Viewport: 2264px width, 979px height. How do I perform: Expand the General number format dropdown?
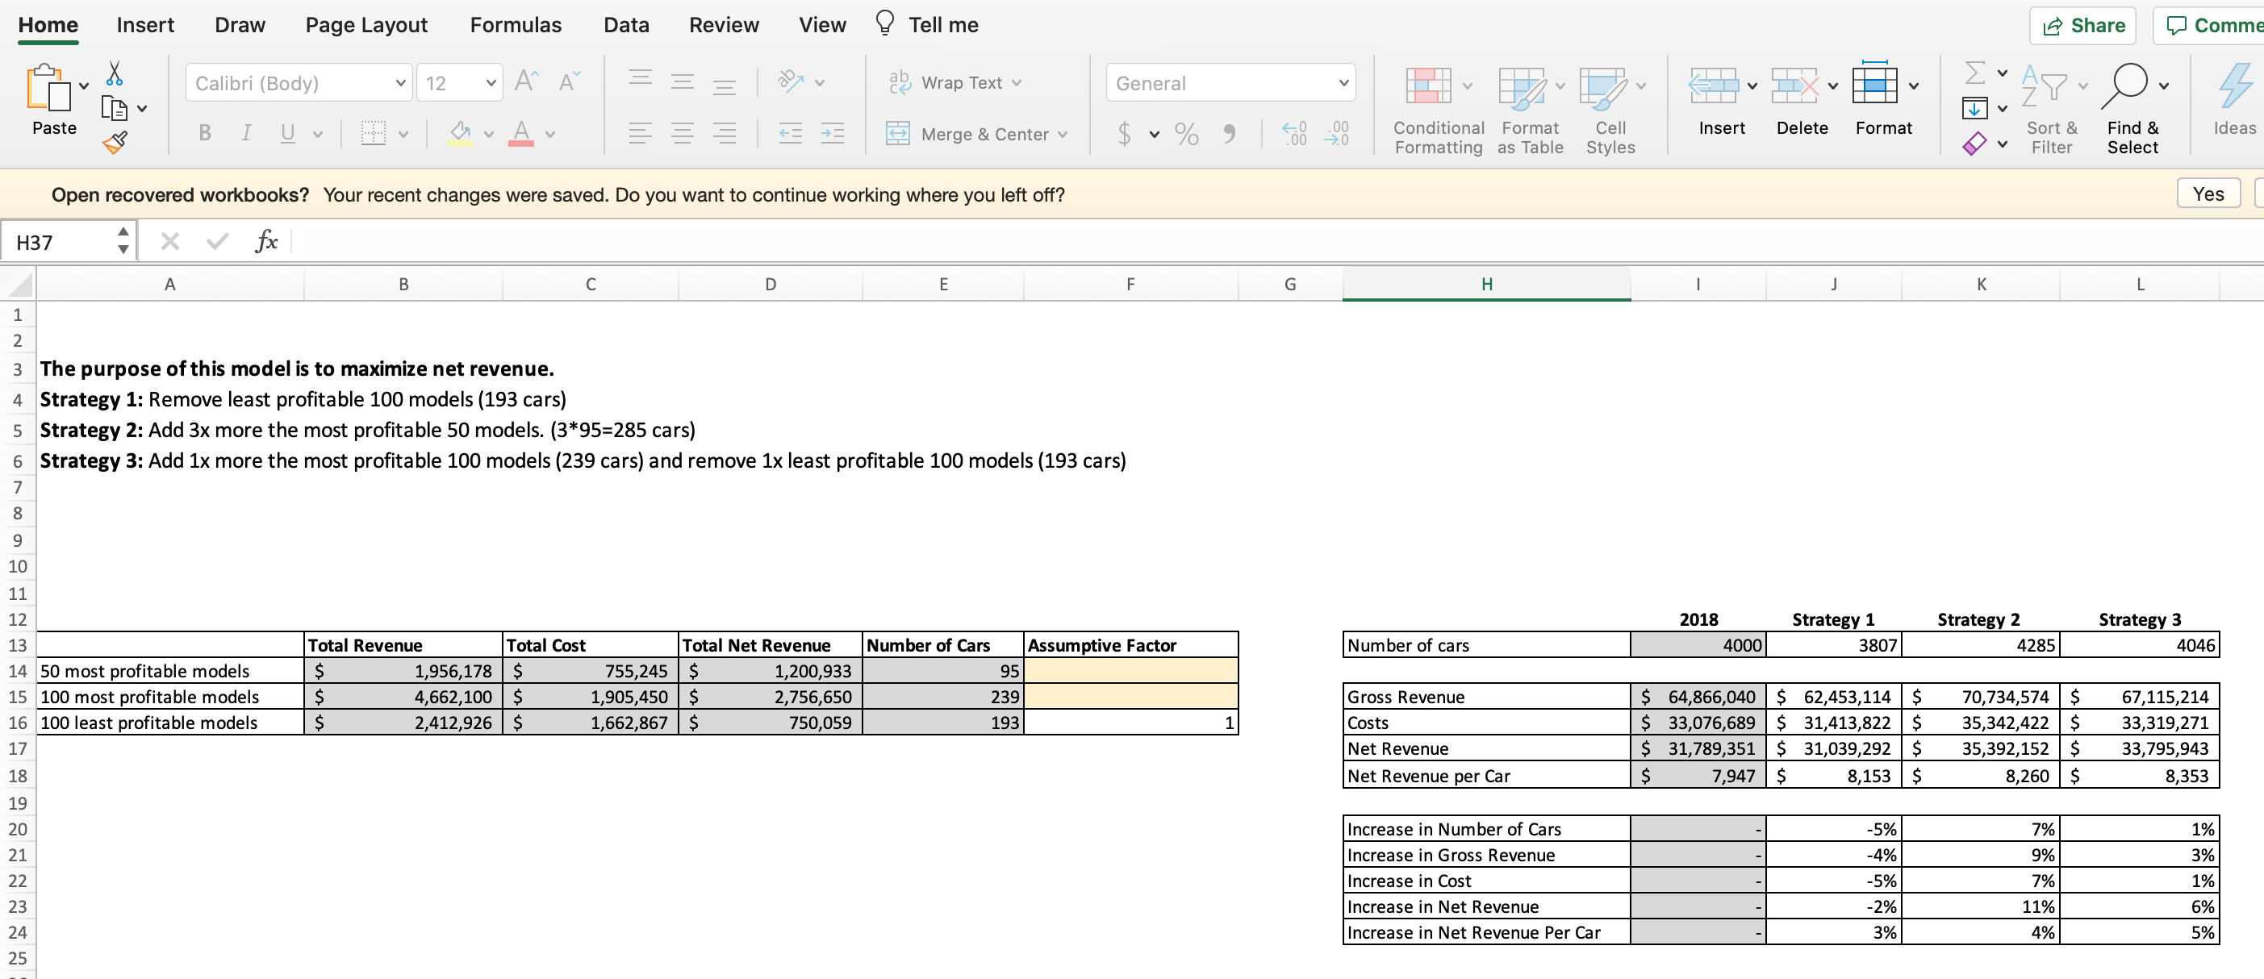pyautogui.click(x=1342, y=82)
